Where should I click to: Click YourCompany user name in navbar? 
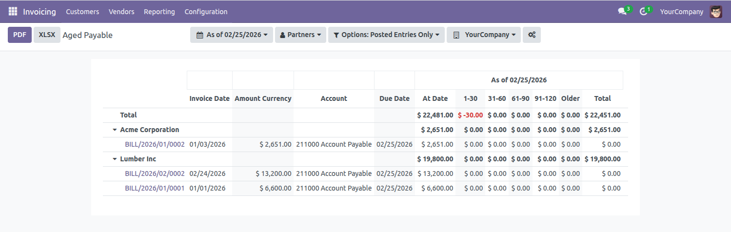coord(681,12)
